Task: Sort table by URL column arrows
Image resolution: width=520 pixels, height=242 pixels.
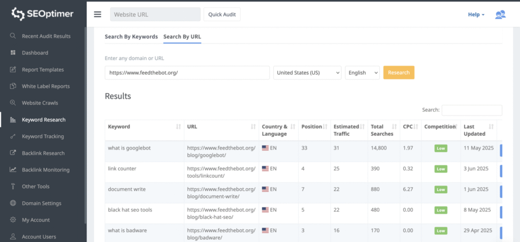Action: coord(253,127)
